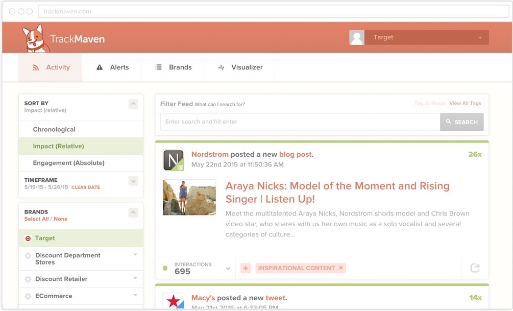Open the Target account dropdown

[427, 37]
